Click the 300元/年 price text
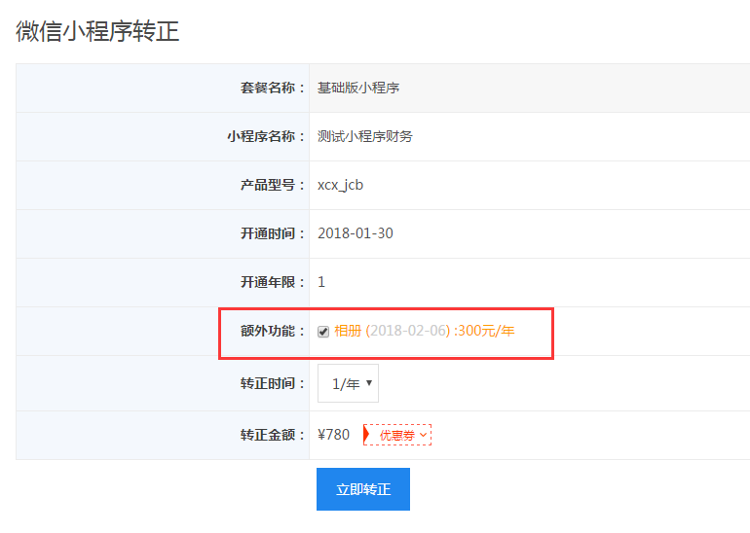The width and height of the screenshot is (750, 533). (x=486, y=331)
